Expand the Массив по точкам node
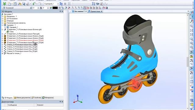 pyautogui.click(x=2, y=53)
